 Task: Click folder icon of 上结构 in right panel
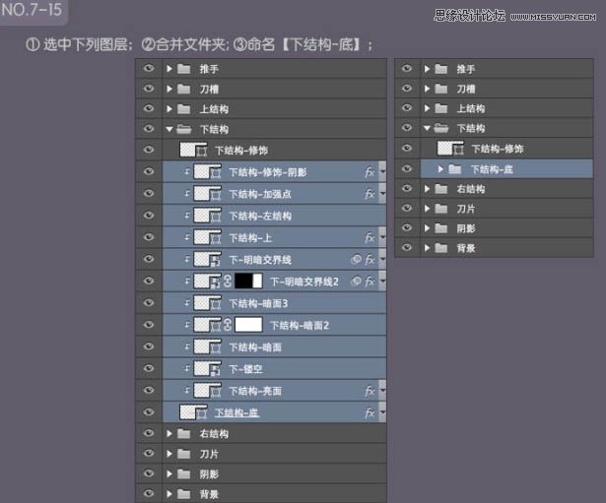441,108
